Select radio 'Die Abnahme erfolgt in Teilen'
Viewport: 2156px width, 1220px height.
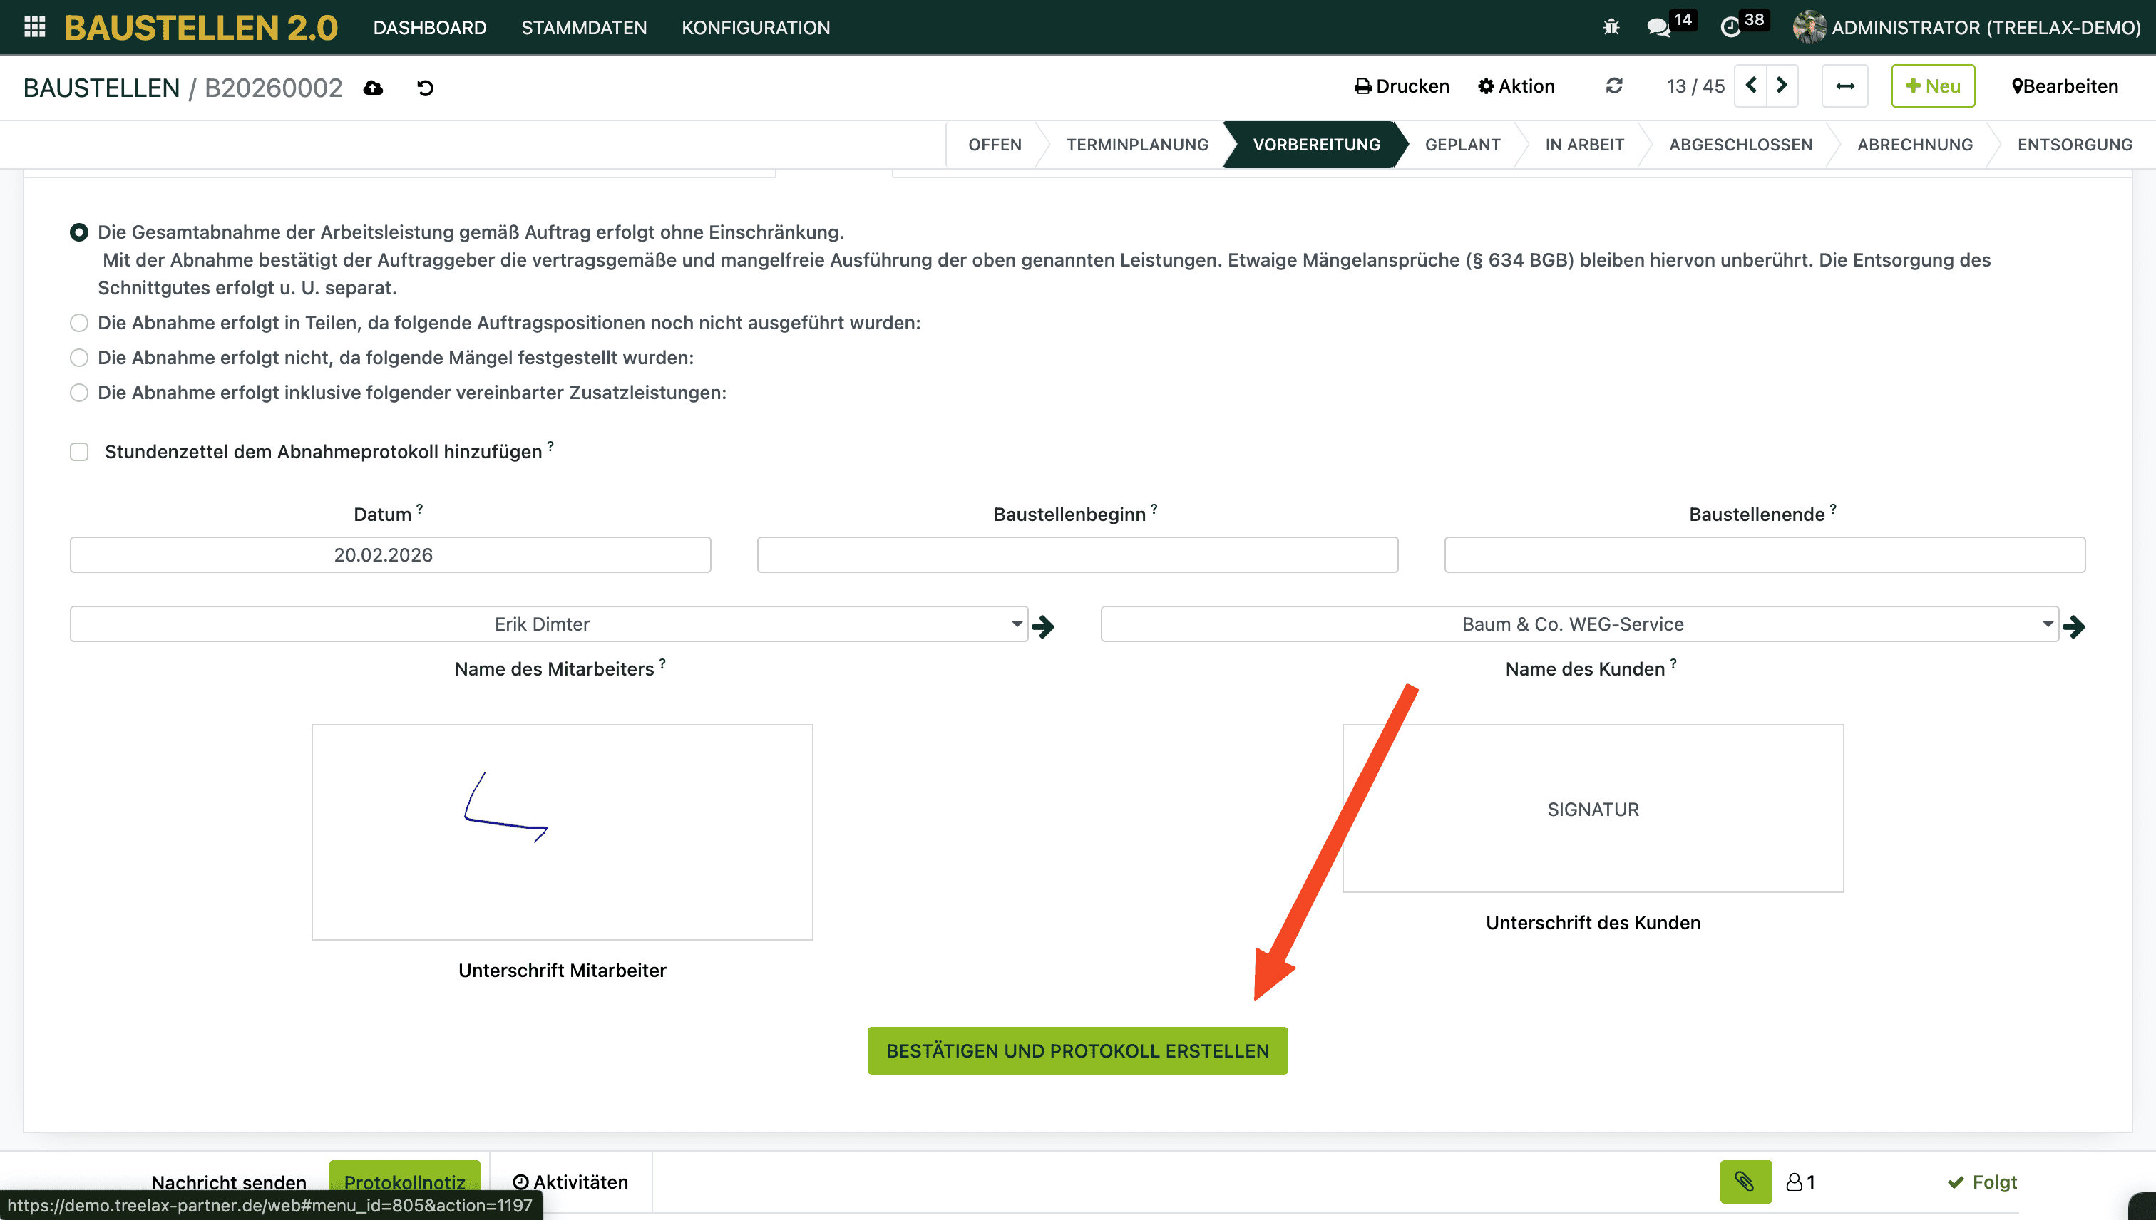tap(79, 323)
